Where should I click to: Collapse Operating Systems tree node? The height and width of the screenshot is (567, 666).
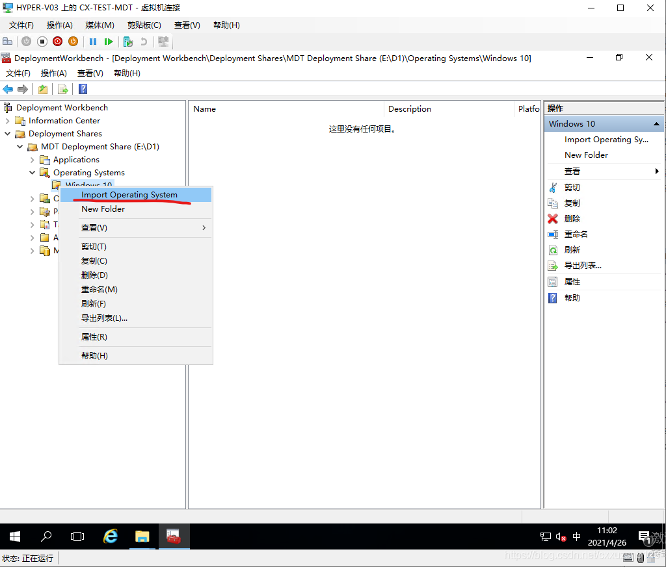coord(32,173)
